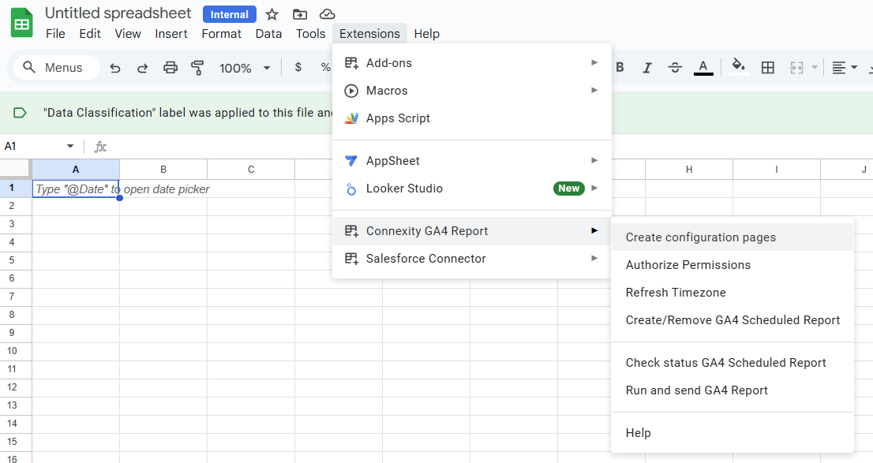This screenshot has width=873, height=463.
Task: Open the Data menu
Action: pos(268,34)
